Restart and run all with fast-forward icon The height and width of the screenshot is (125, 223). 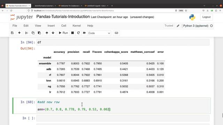(84, 33)
